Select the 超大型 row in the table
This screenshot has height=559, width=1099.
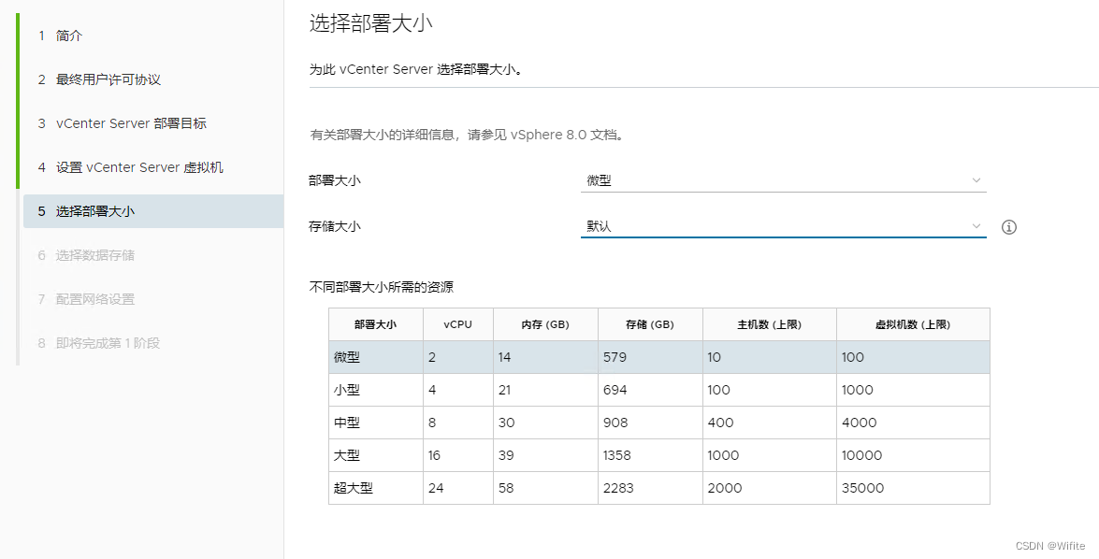coord(658,488)
